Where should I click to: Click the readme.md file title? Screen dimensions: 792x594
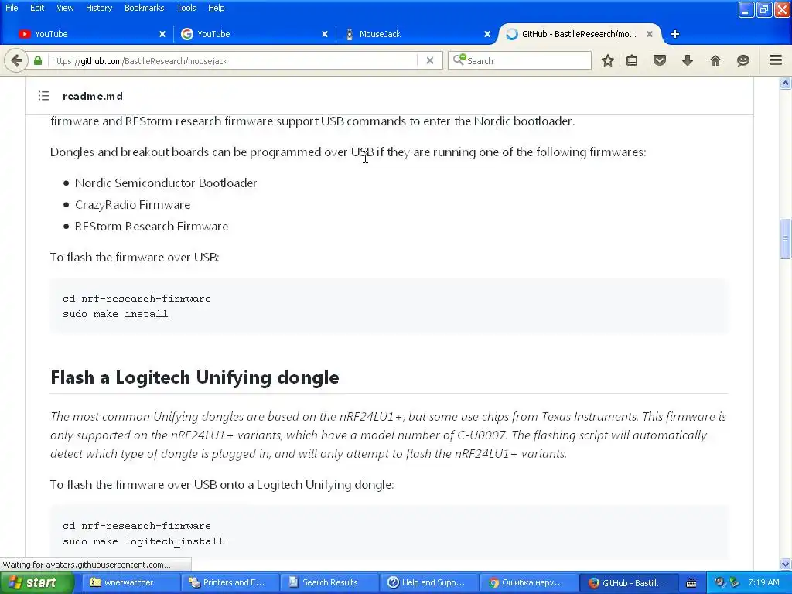click(x=93, y=96)
